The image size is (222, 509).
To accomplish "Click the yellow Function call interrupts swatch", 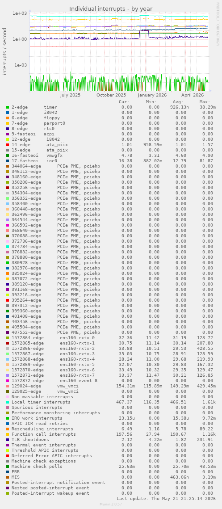I will pos(8,434).
